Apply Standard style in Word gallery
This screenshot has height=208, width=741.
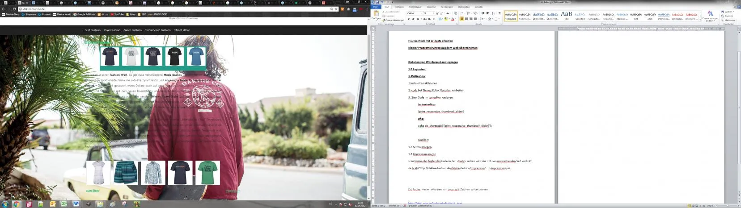(511, 16)
